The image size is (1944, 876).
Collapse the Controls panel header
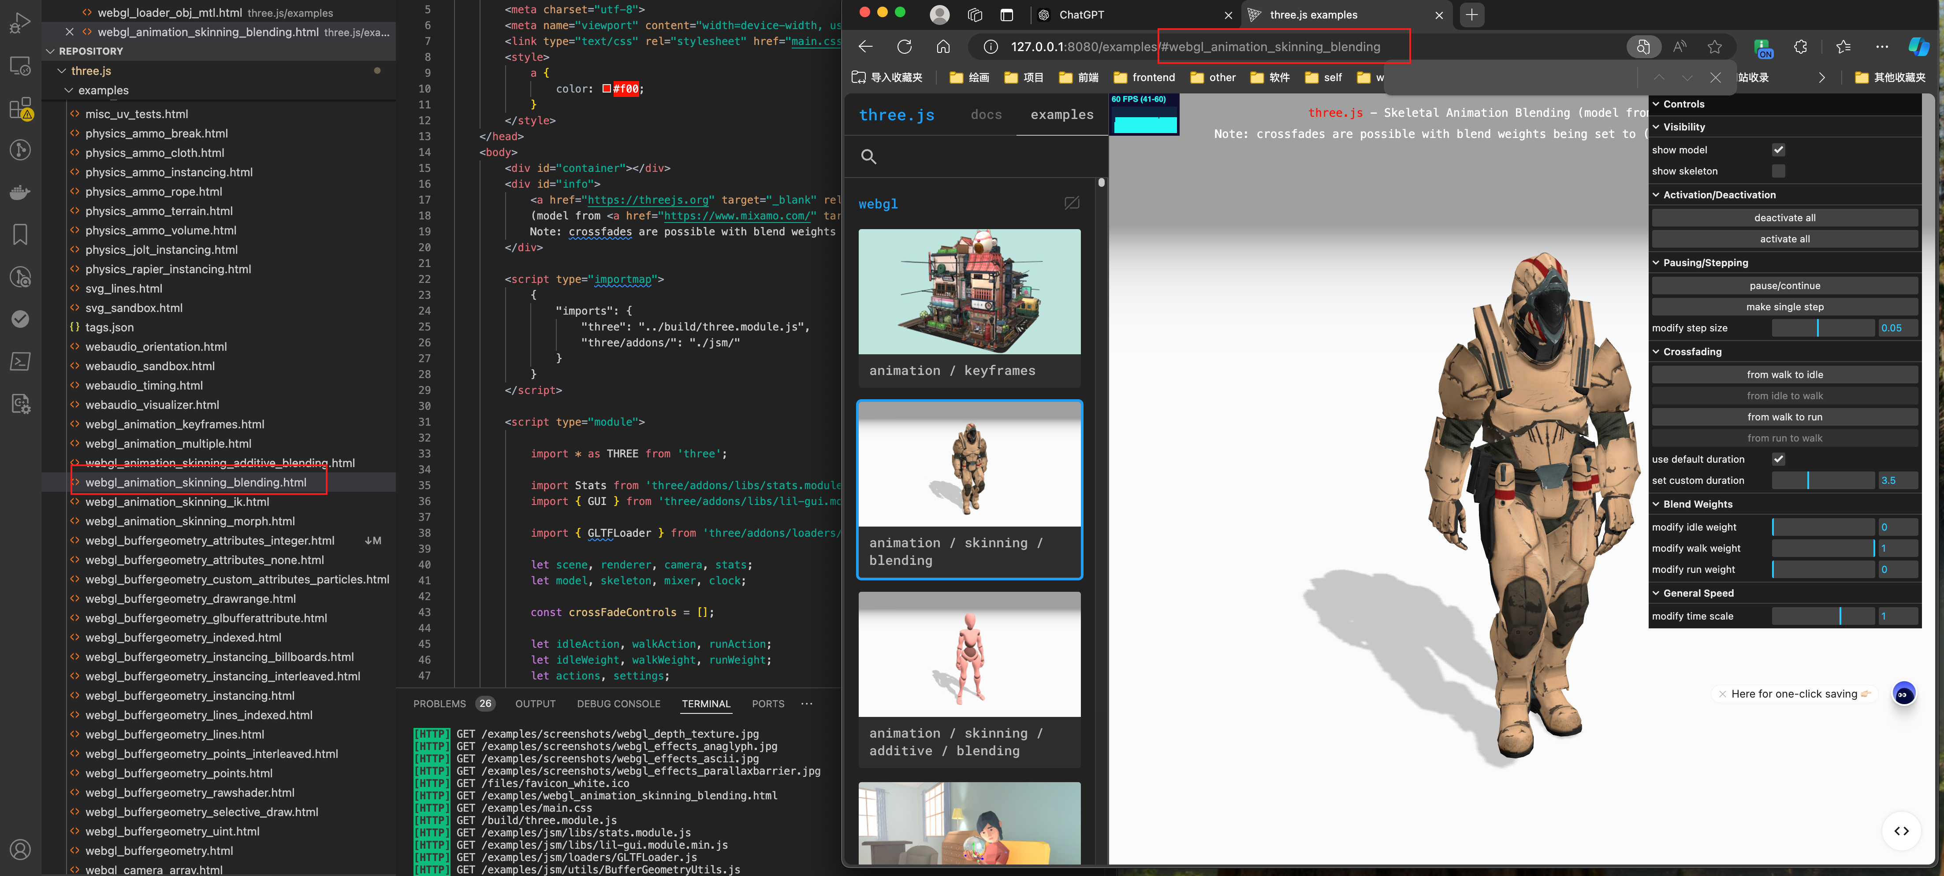point(1785,104)
